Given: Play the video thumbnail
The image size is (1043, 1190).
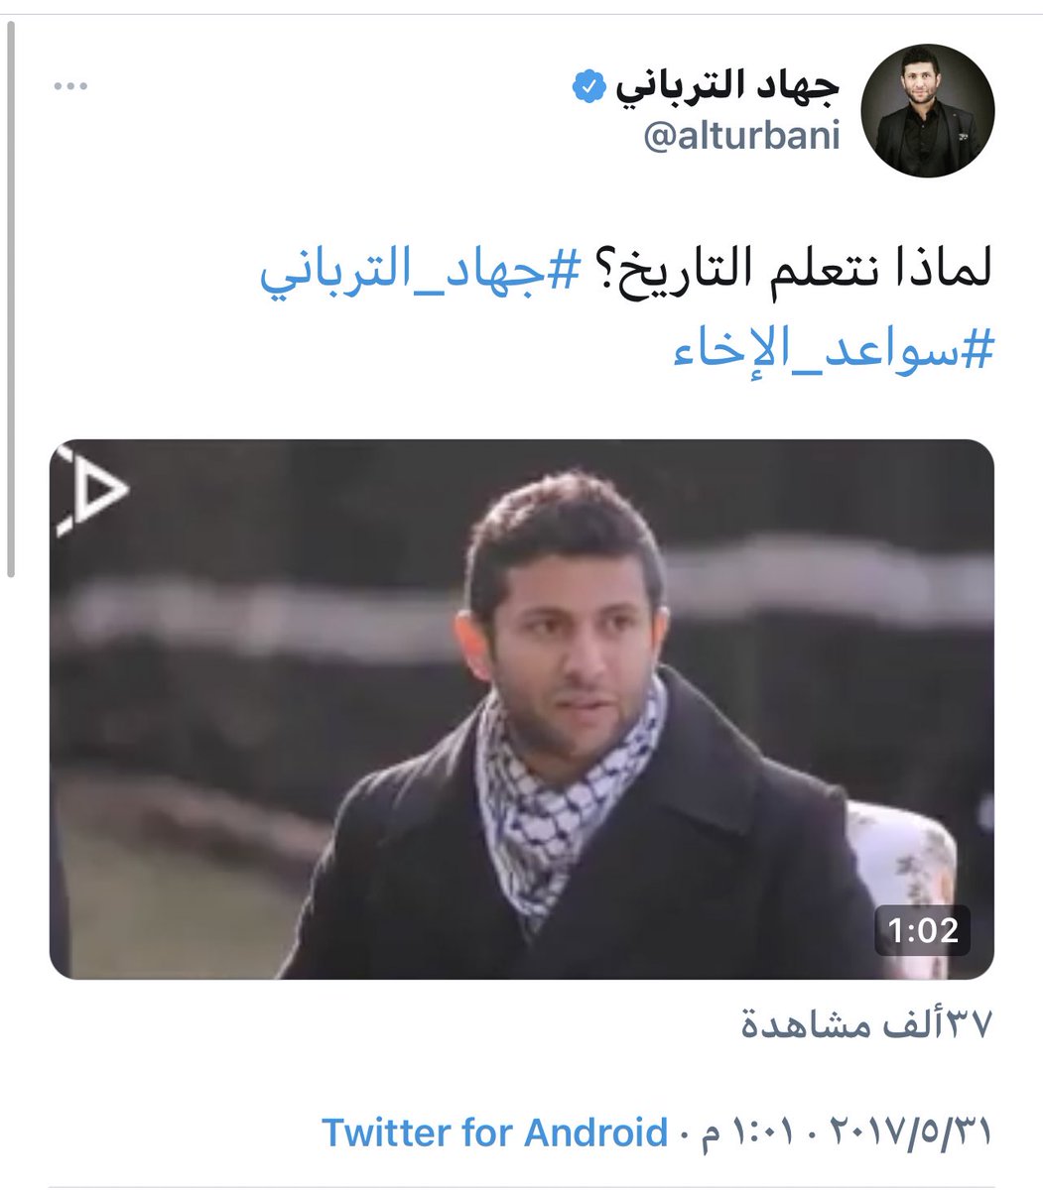Looking at the screenshot, I should 522,709.
